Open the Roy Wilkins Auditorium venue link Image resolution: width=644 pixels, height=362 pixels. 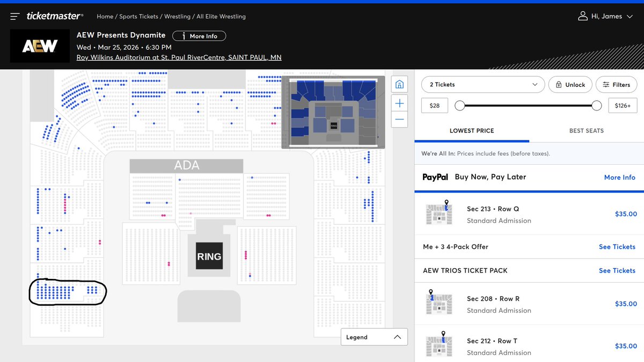point(179,57)
